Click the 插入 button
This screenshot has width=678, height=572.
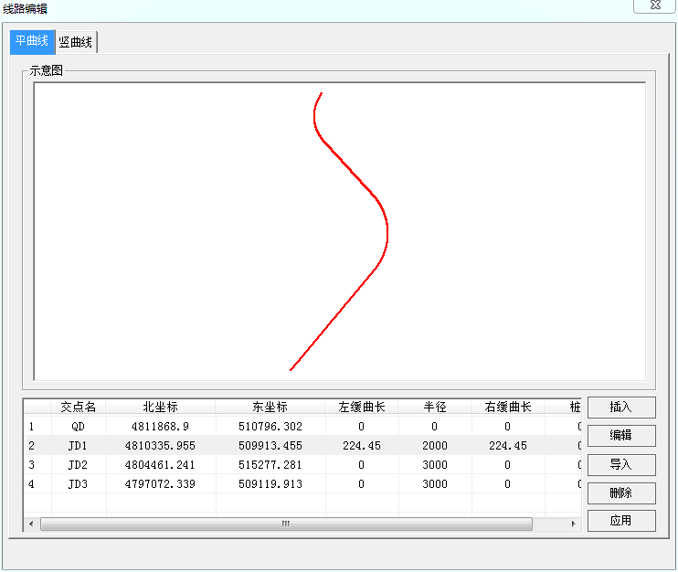click(x=620, y=408)
